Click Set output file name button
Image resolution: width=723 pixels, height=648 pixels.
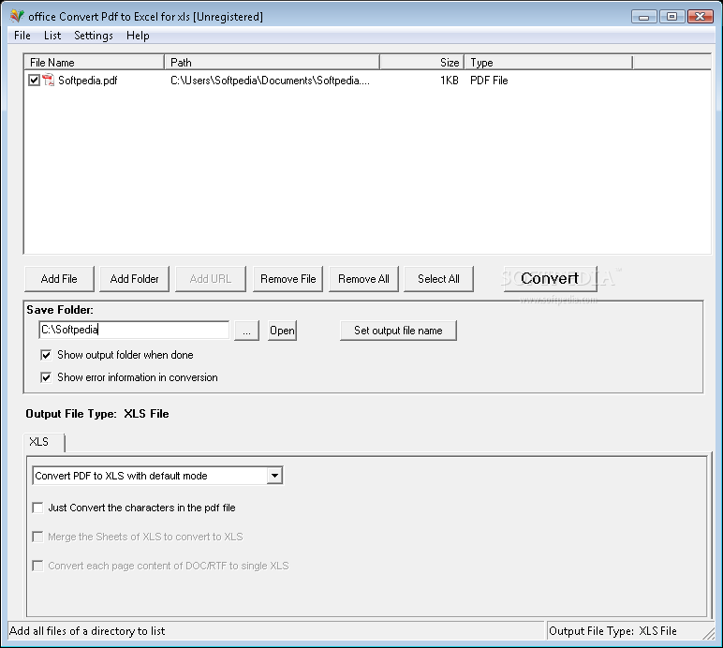(398, 331)
